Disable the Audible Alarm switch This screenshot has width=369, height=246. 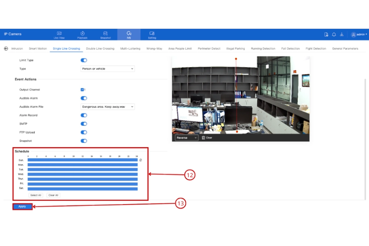click(x=84, y=98)
